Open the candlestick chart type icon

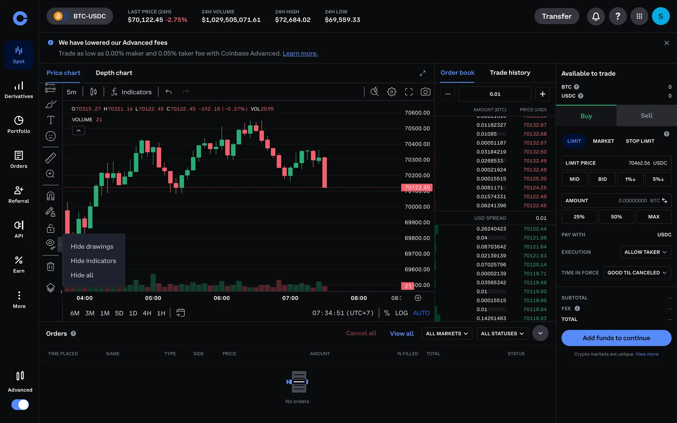pos(93,92)
